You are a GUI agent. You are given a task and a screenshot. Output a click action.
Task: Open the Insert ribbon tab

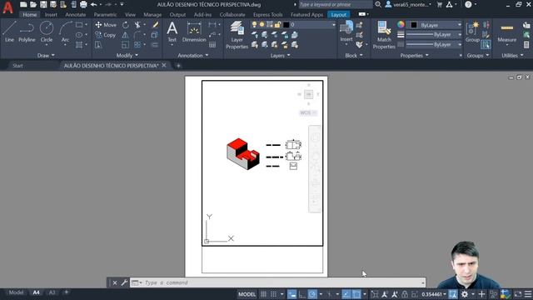[51, 15]
